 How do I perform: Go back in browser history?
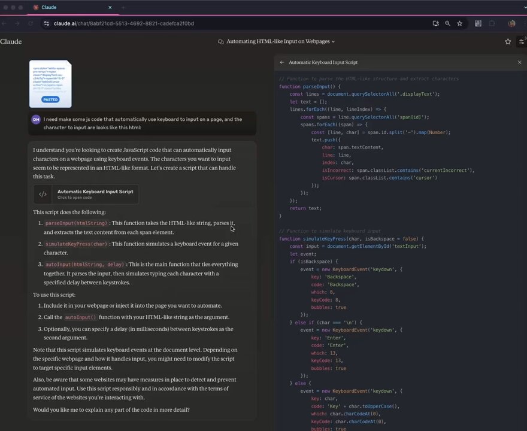[x=4, y=23]
